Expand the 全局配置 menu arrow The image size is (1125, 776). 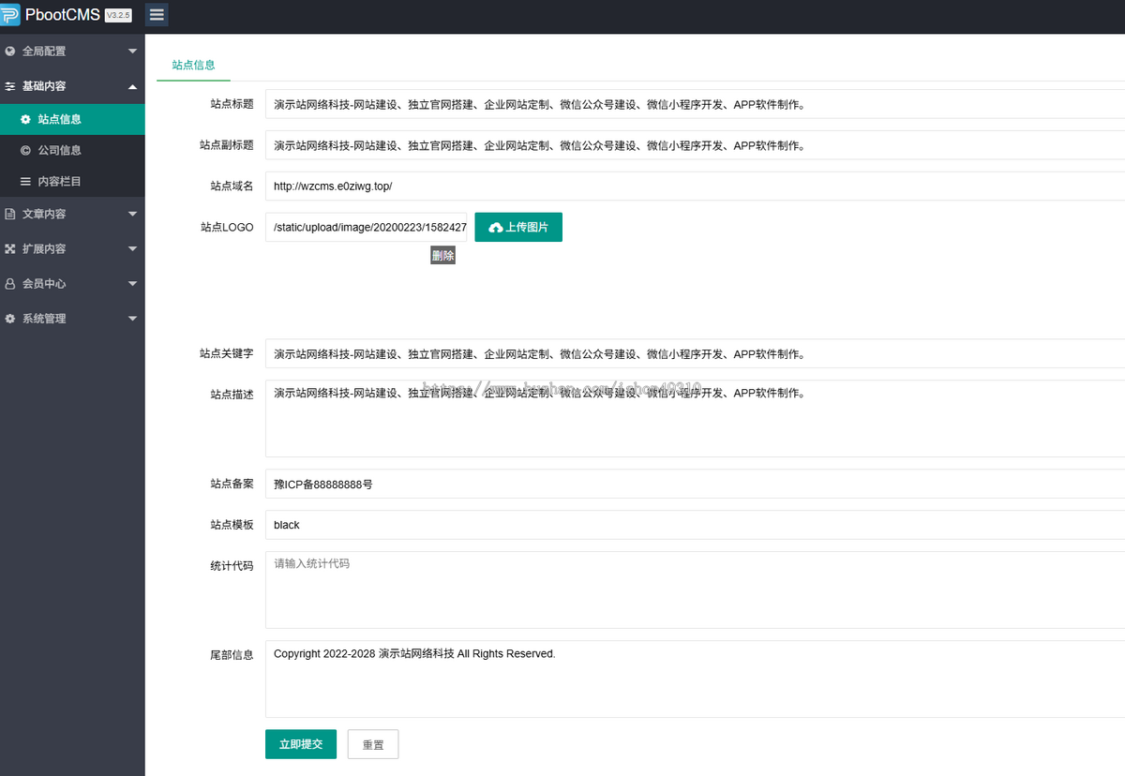click(x=132, y=52)
